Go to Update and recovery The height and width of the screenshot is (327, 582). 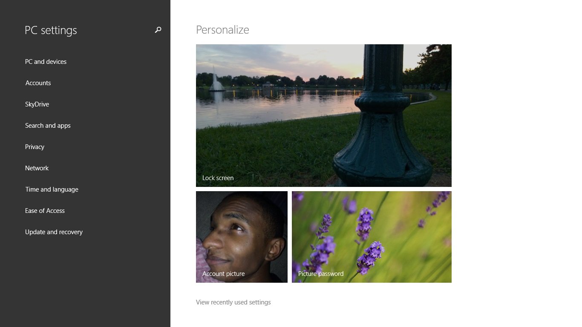pos(54,232)
